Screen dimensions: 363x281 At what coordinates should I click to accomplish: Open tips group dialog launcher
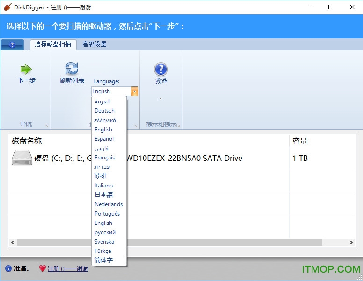pos(178,125)
